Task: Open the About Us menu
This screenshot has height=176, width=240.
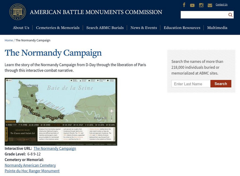Action: [21, 28]
